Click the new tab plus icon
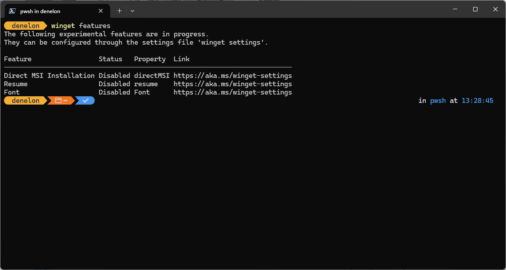Screen dimensions: 506x270 pos(119,11)
